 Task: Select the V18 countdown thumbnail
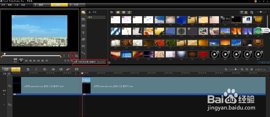(181, 31)
